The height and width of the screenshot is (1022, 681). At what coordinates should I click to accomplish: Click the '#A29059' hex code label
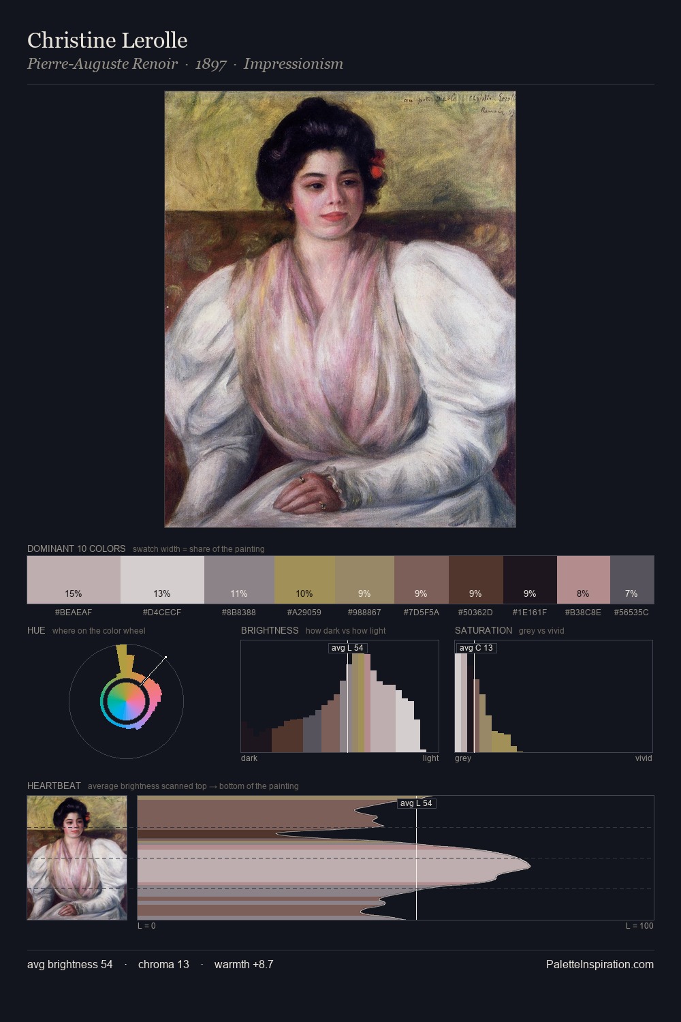[x=304, y=613]
